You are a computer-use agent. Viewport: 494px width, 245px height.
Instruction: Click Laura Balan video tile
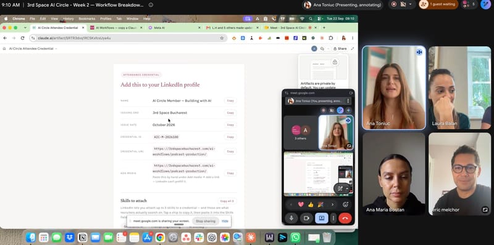point(459,87)
